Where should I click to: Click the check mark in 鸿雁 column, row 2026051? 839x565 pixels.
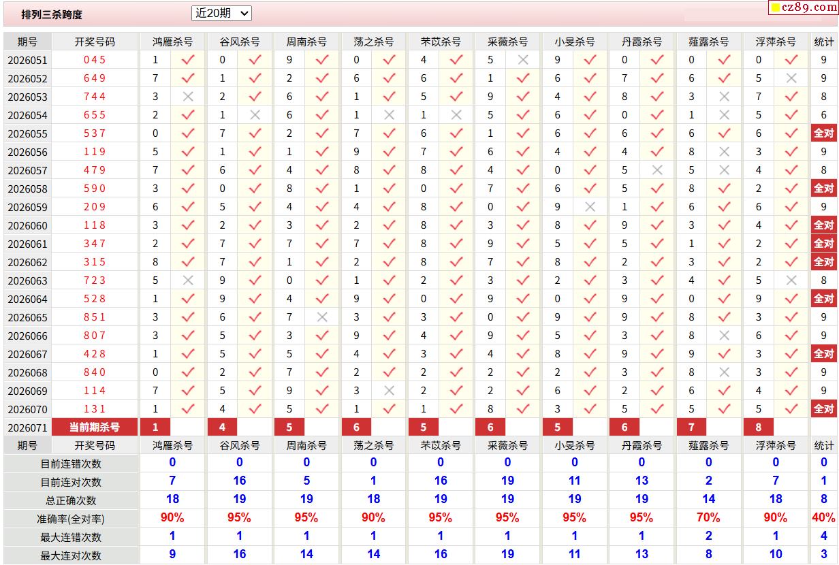coord(188,60)
